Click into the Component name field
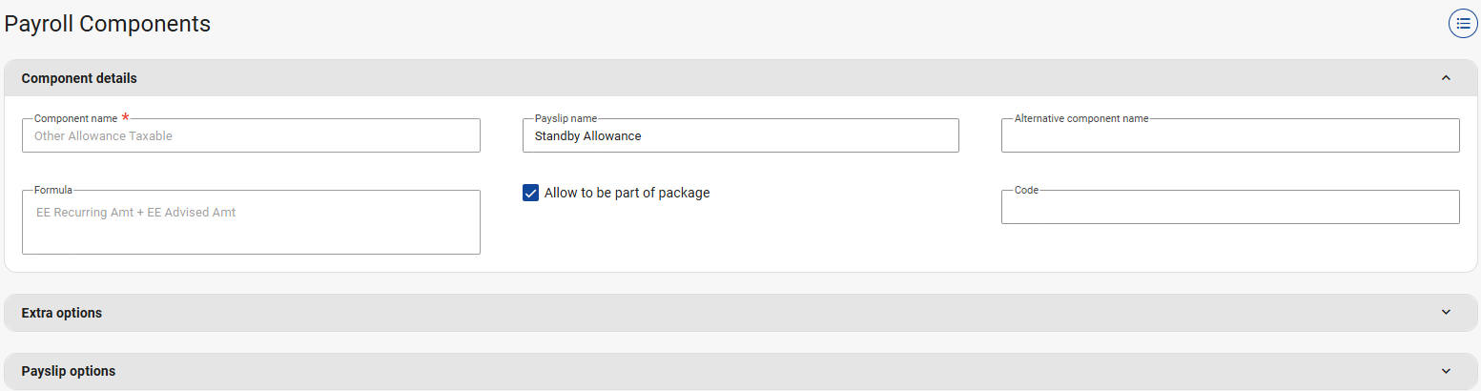 [x=251, y=136]
